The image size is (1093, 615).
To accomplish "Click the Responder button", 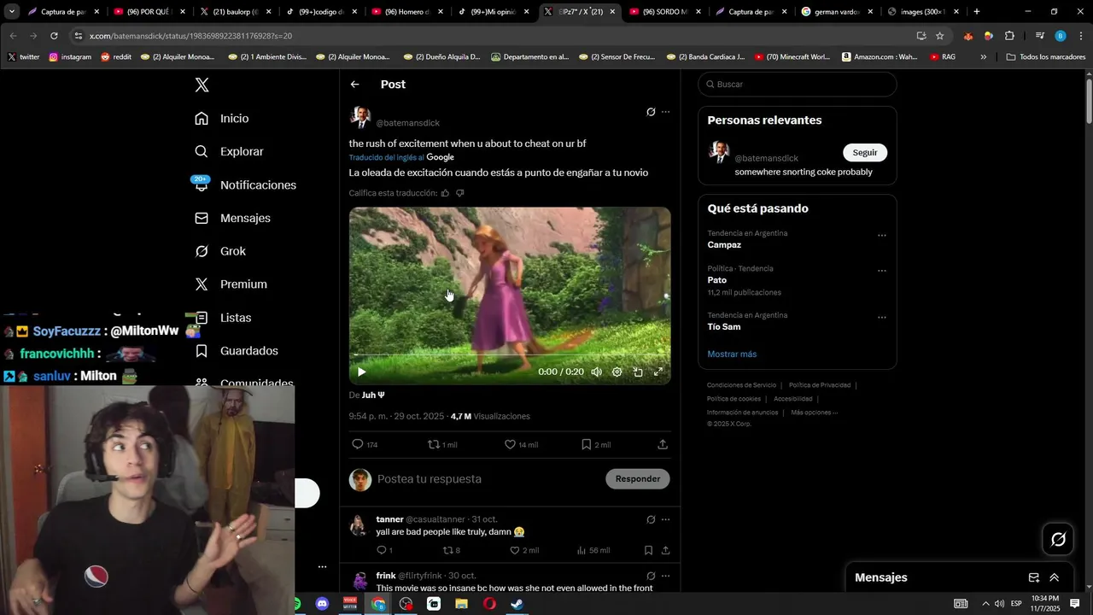I will click(638, 478).
